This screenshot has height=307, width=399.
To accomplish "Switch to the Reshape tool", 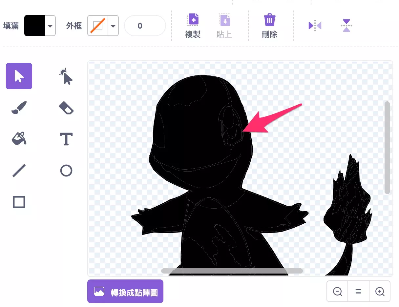I will 66,76.
